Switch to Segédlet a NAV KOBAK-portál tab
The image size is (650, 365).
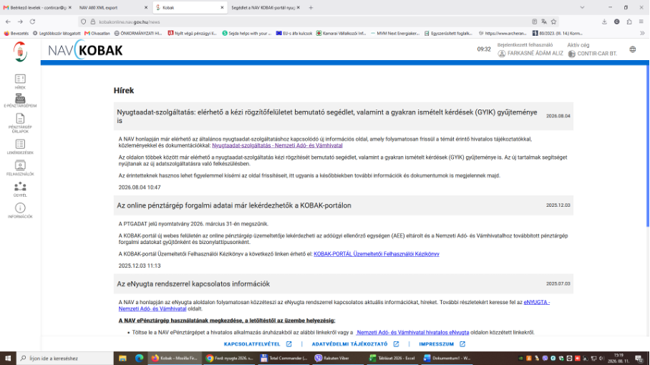(266, 7)
